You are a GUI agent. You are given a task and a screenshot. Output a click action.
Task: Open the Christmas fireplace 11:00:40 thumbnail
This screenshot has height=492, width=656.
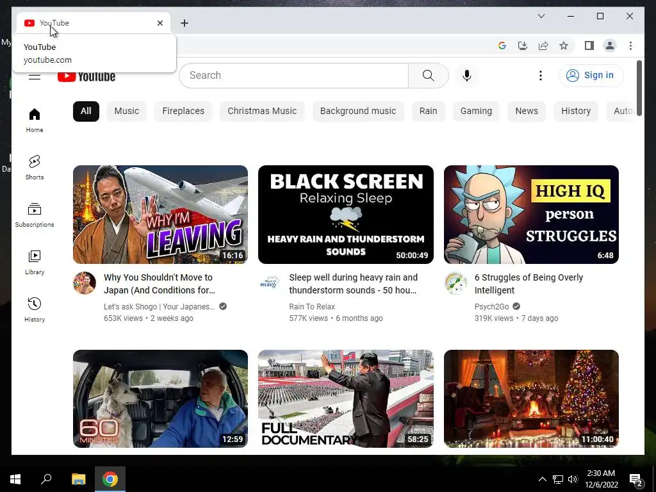(531, 398)
